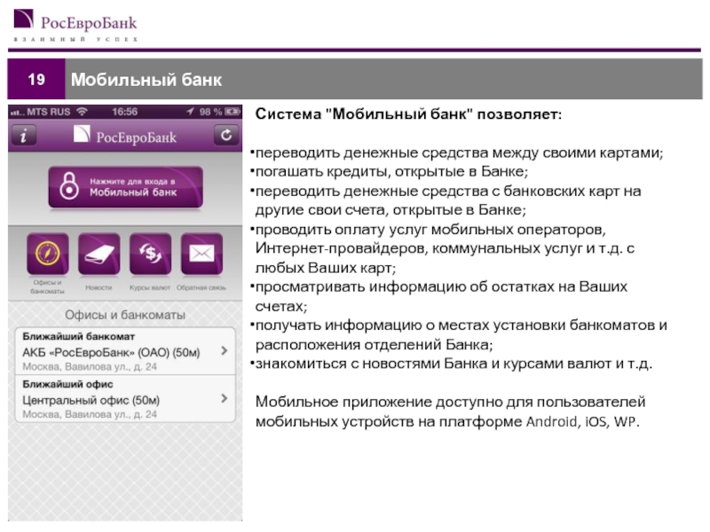
Task: Open the Курсы валют dollar icon
Action: [150, 254]
